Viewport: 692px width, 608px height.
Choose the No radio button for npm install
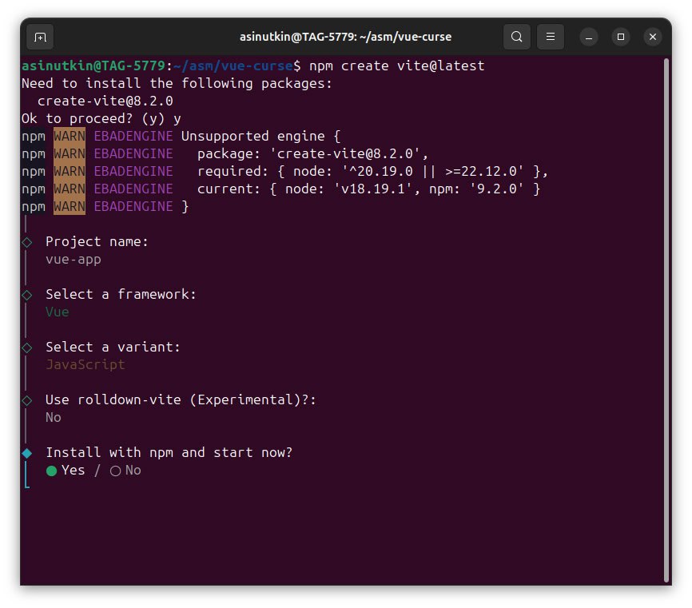point(116,471)
